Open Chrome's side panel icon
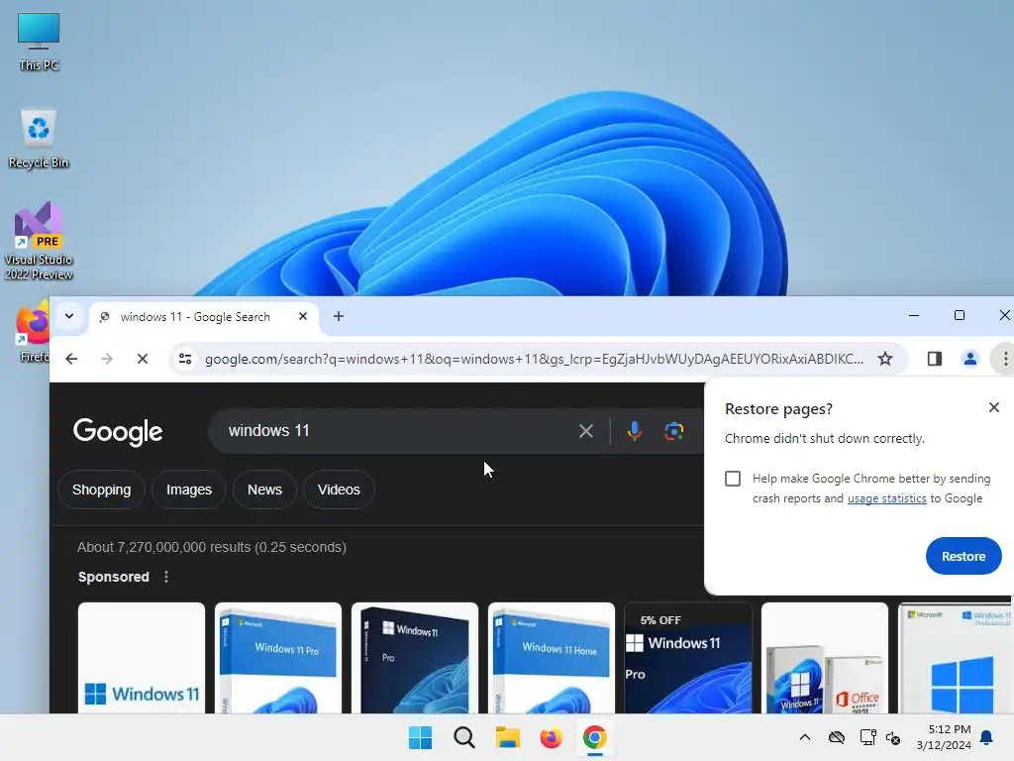1014x761 pixels. click(x=935, y=359)
